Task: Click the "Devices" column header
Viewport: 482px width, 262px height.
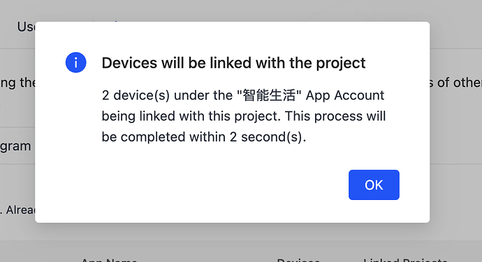Action: 298,260
